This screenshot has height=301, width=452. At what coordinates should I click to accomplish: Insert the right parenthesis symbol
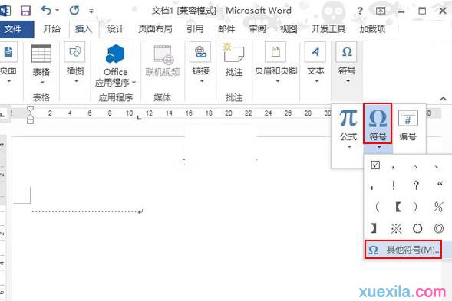click(414, 207)
